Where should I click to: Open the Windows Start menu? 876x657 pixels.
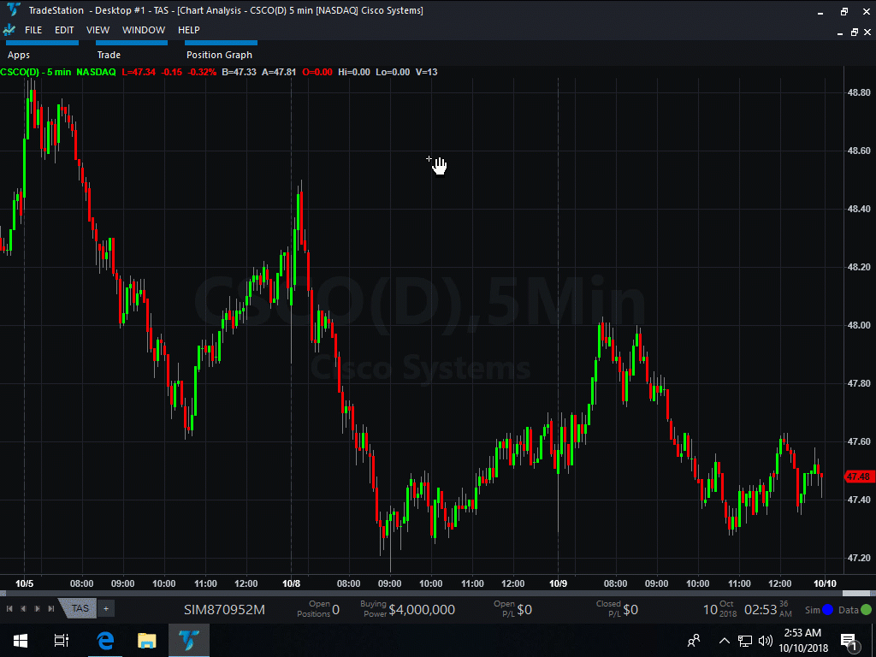pos(21,640)
